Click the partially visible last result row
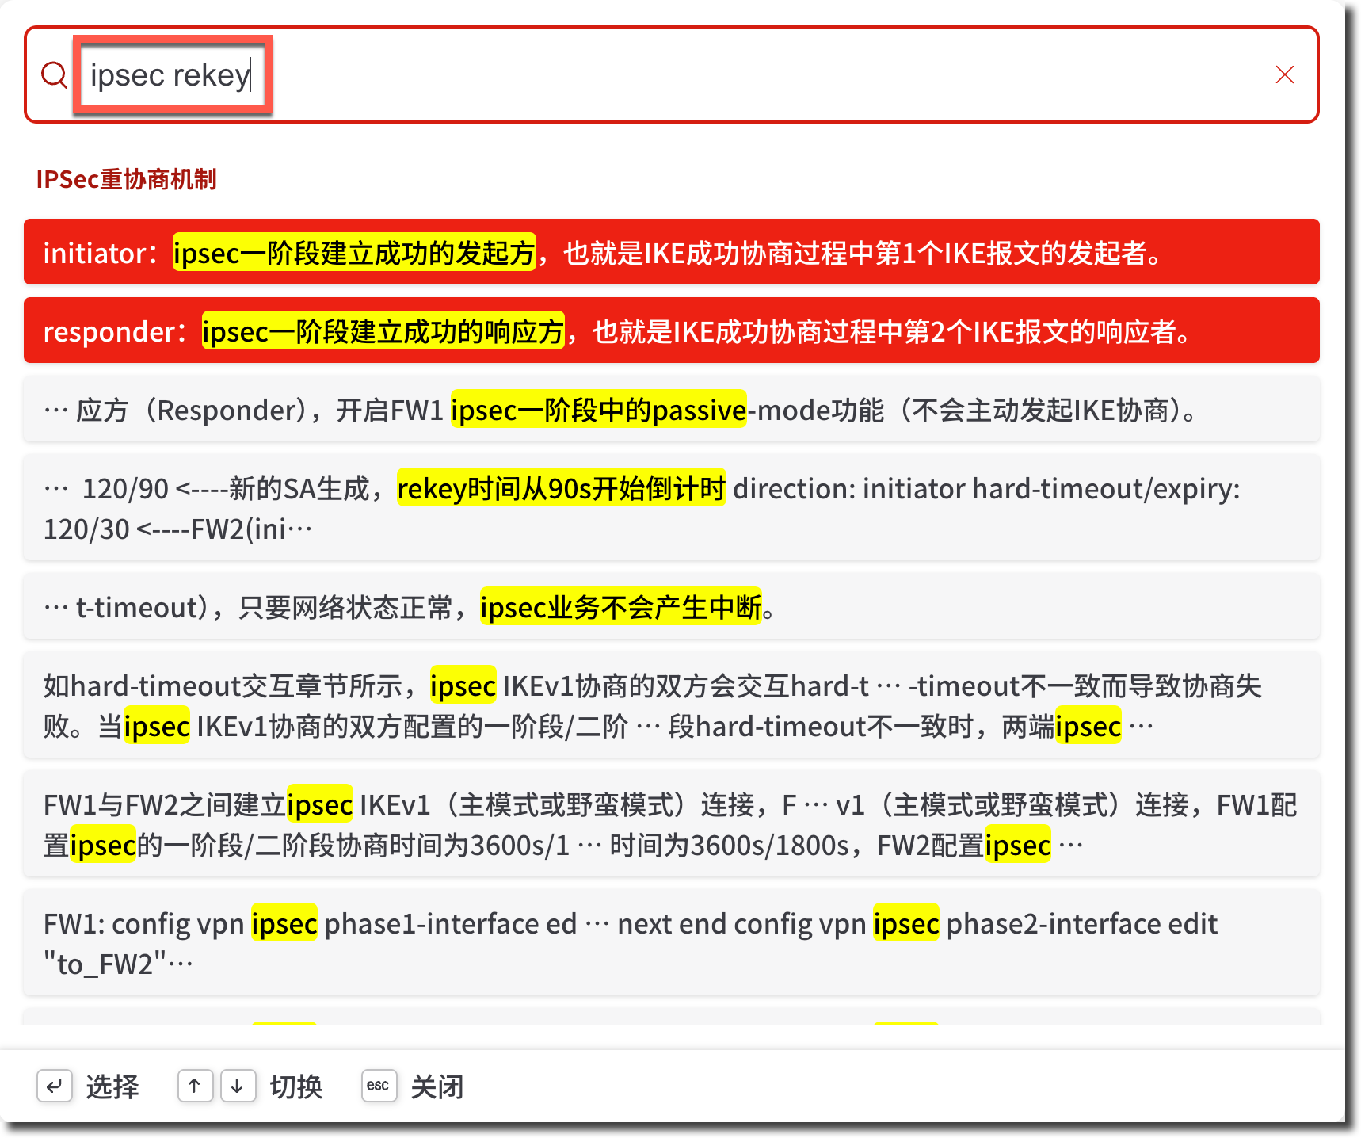 [x=670, y=1017]
